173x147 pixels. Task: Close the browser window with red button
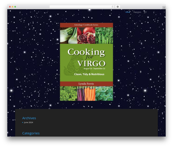[x=10, y=7]
